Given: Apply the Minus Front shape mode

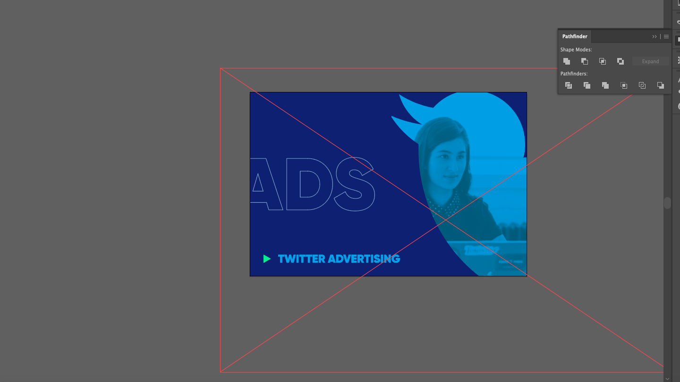Looking at the screenshot, I should pyautogui.click(x=585, y=61).
